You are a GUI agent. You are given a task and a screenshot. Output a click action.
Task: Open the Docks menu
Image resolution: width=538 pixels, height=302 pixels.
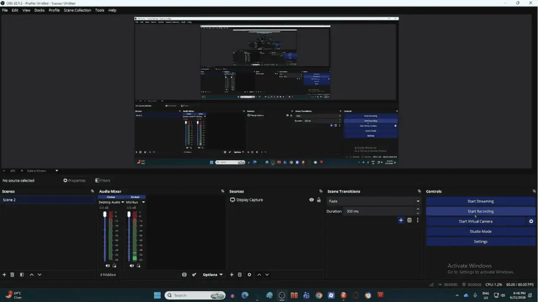[x=40, y=10]
